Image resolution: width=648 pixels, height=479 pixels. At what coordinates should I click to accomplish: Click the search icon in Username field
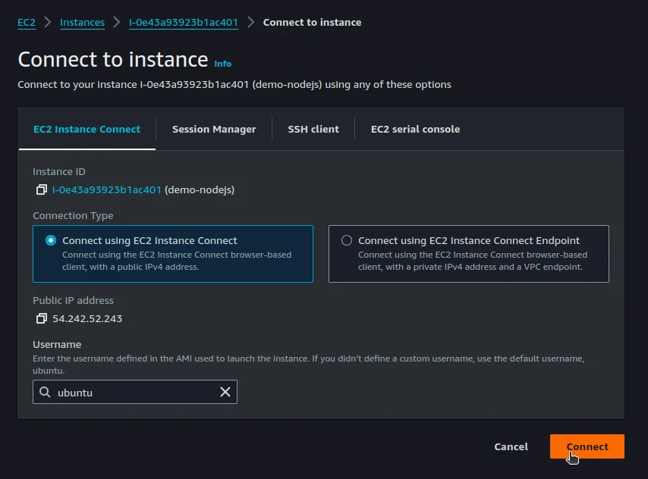click(x=45, y=392)
